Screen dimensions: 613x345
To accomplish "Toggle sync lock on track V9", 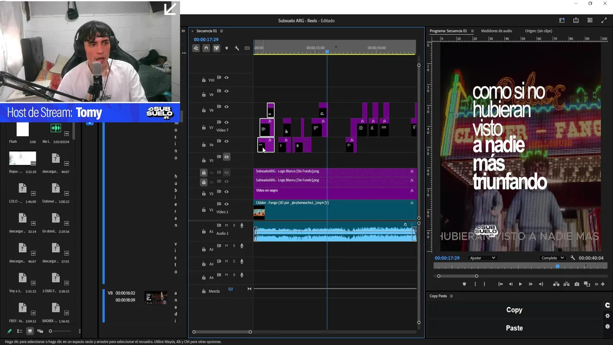I will point(219,91).
